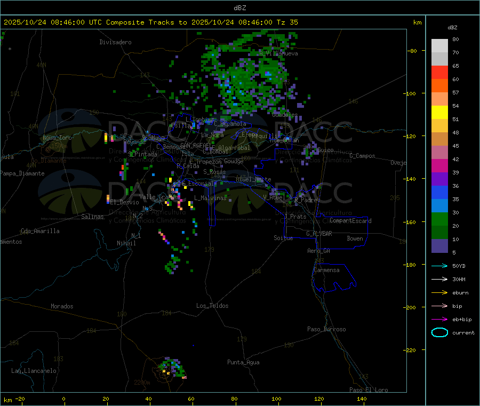Screen dimensions: 480x406
Task: Click the 'CompantEscard' map label
Action: pos(350,221)
